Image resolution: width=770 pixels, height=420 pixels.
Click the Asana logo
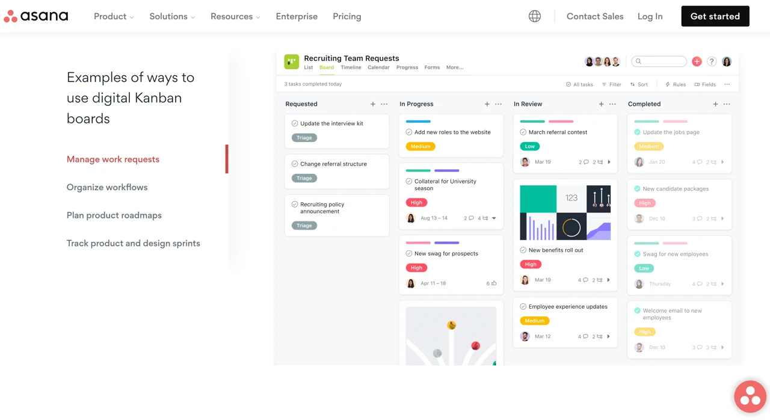coord(36,16)
